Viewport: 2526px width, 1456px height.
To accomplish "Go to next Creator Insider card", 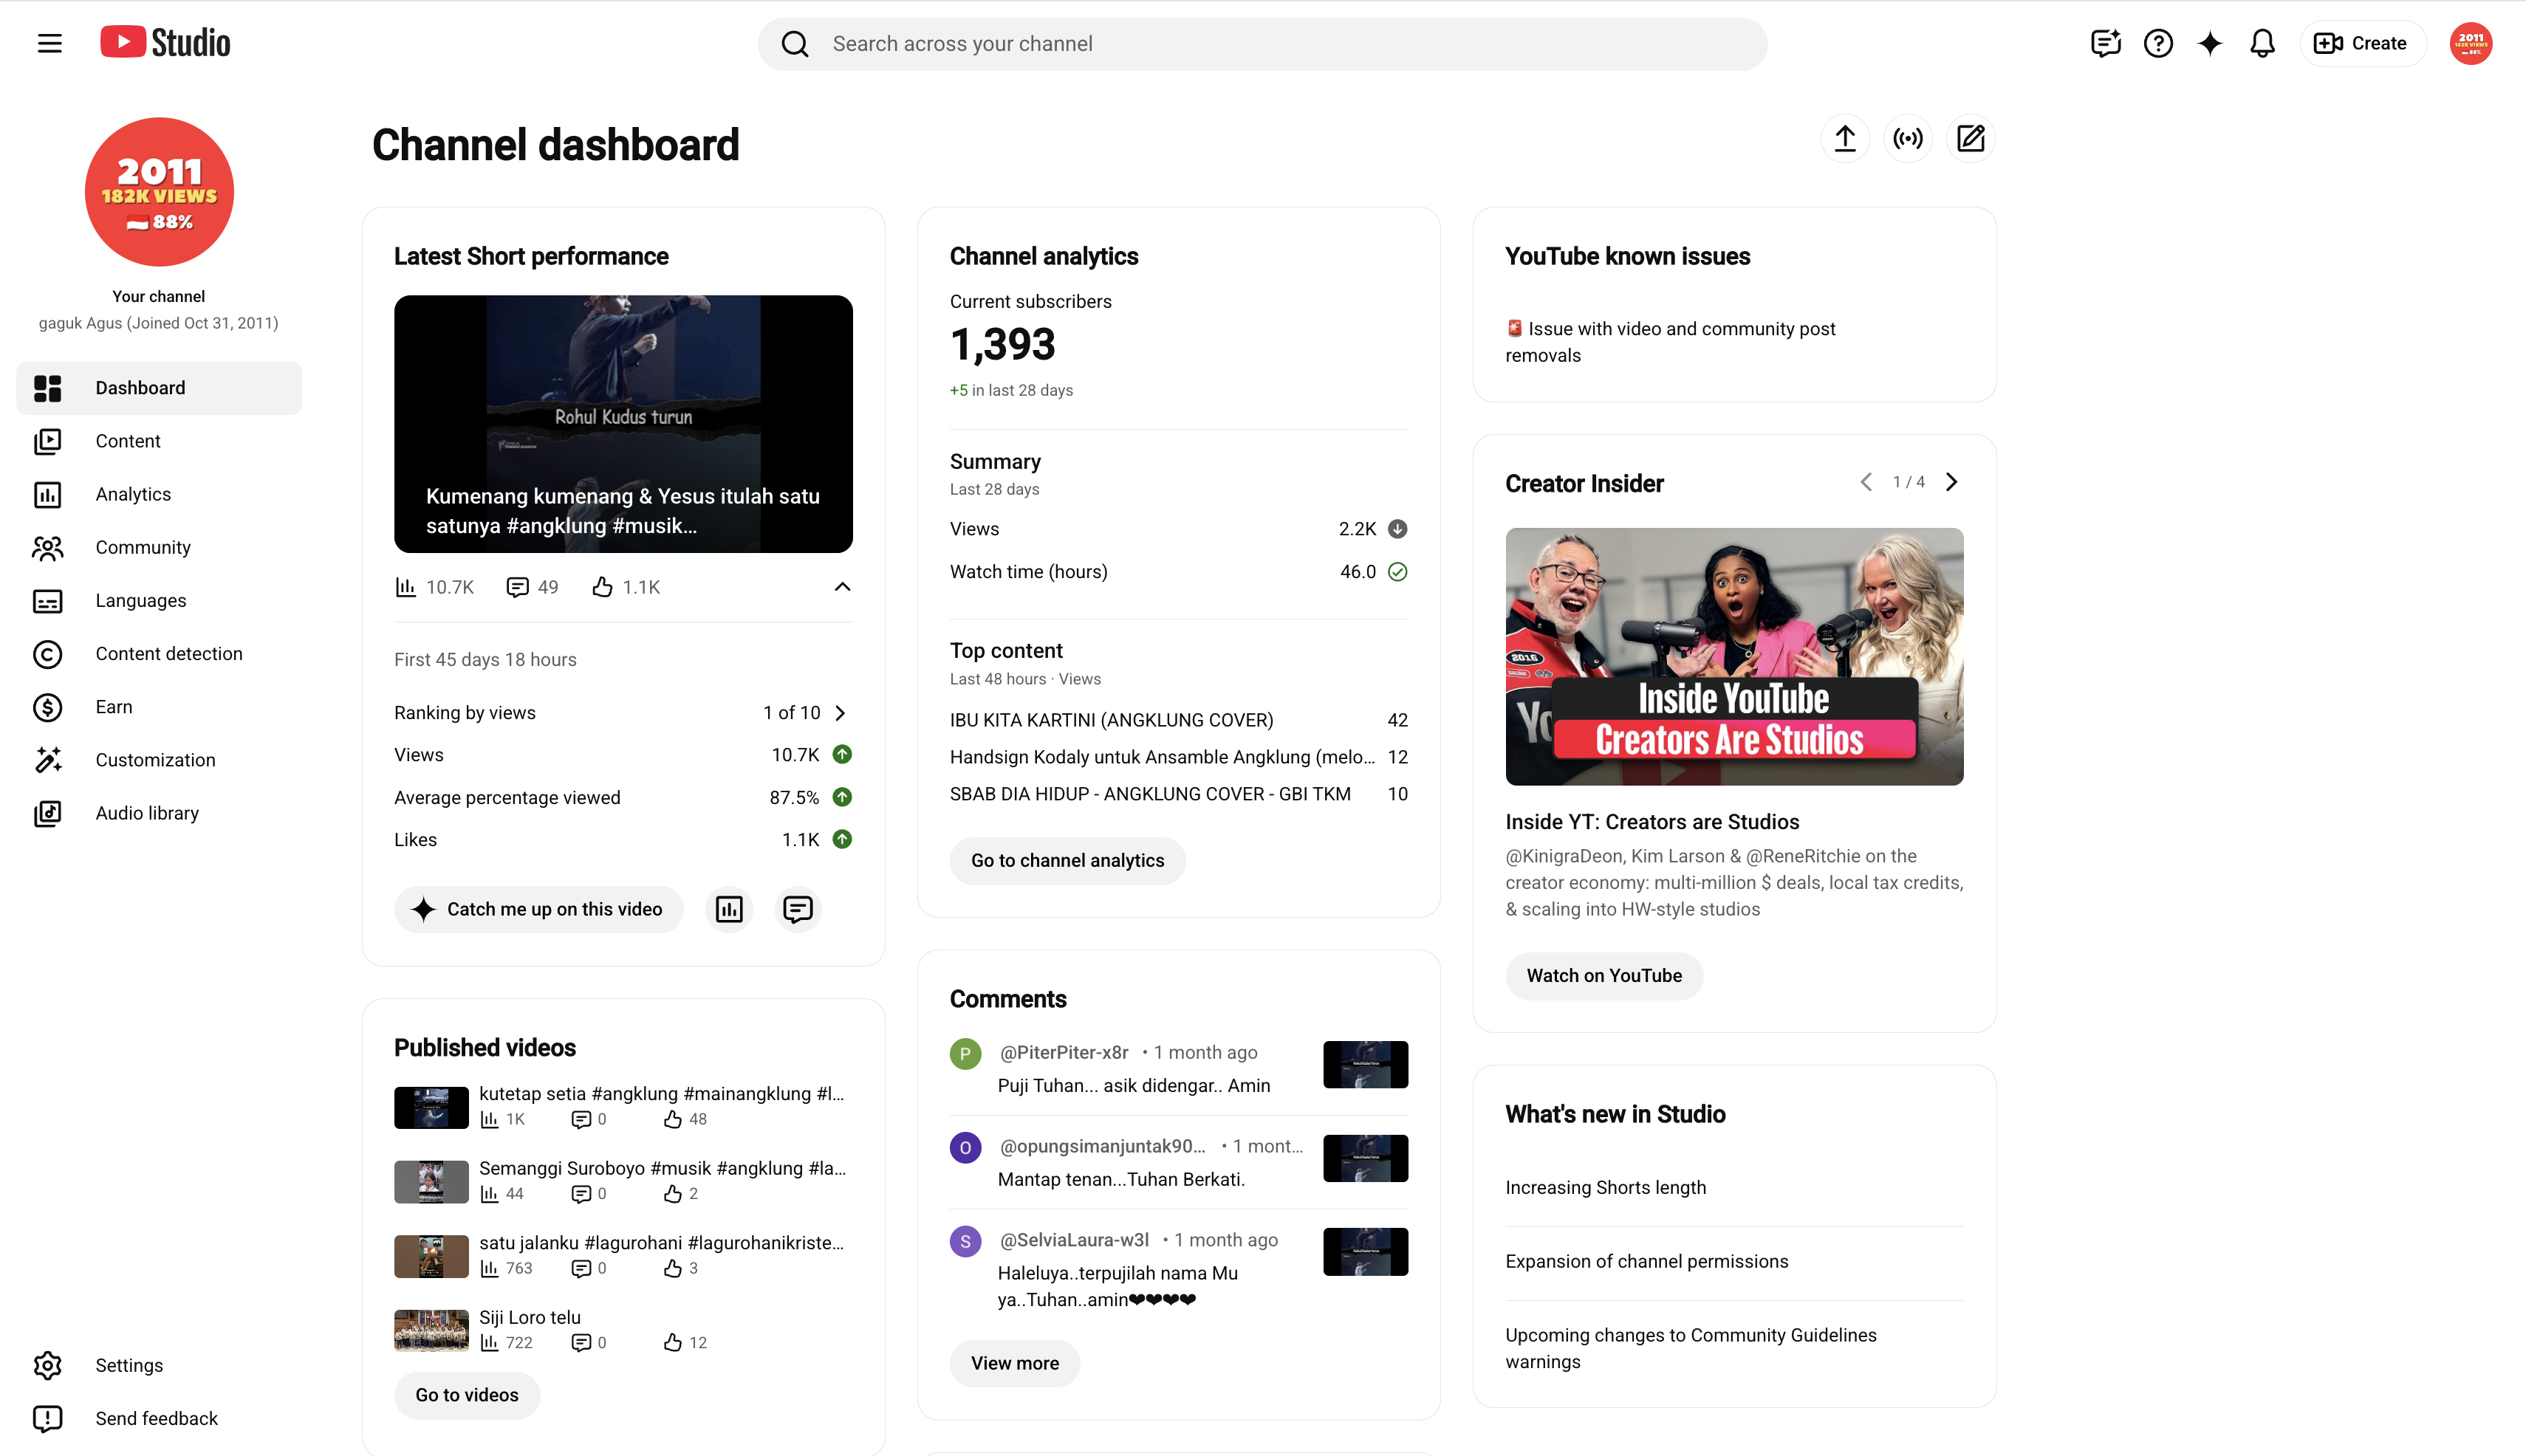I will 1952,482.
